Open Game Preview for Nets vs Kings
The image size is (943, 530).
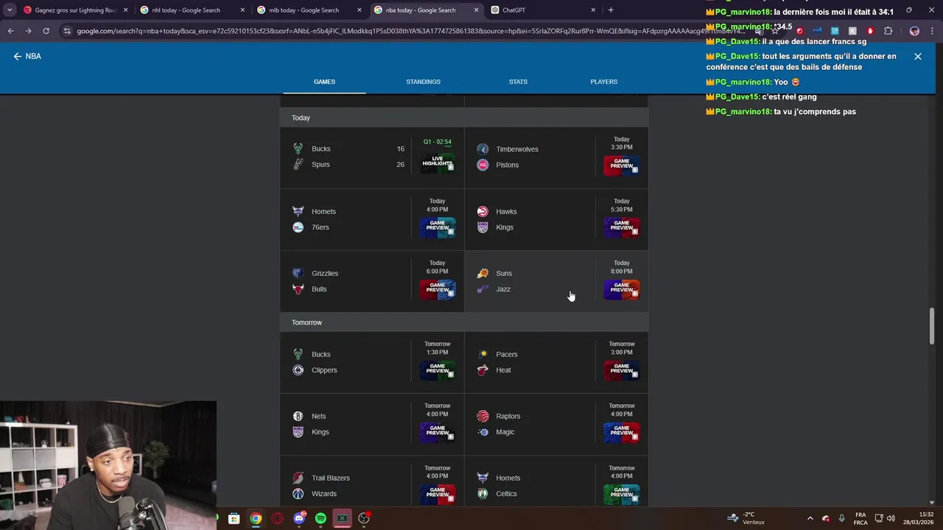point(438,432)
